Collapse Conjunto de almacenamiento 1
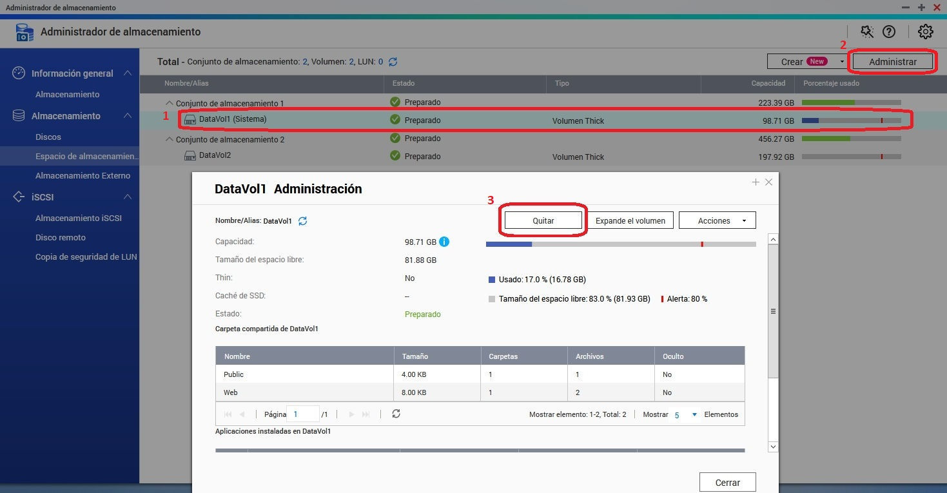The width and height of the screenshot is (947, 493). pos(170,103)
